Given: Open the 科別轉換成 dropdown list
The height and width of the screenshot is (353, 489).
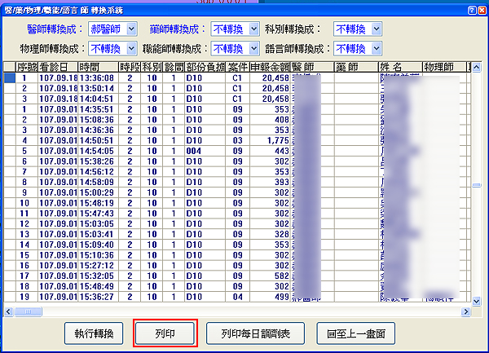Looking at the screenshot, I should (x=374, y=29).
